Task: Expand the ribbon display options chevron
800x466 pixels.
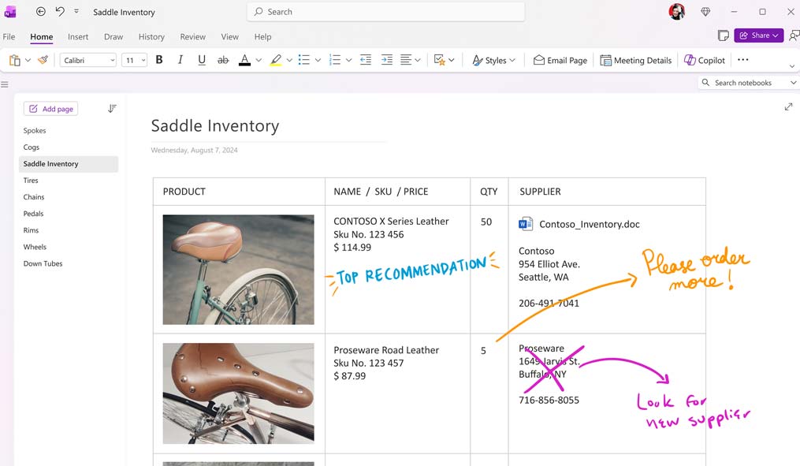Action: click(792, 66)
